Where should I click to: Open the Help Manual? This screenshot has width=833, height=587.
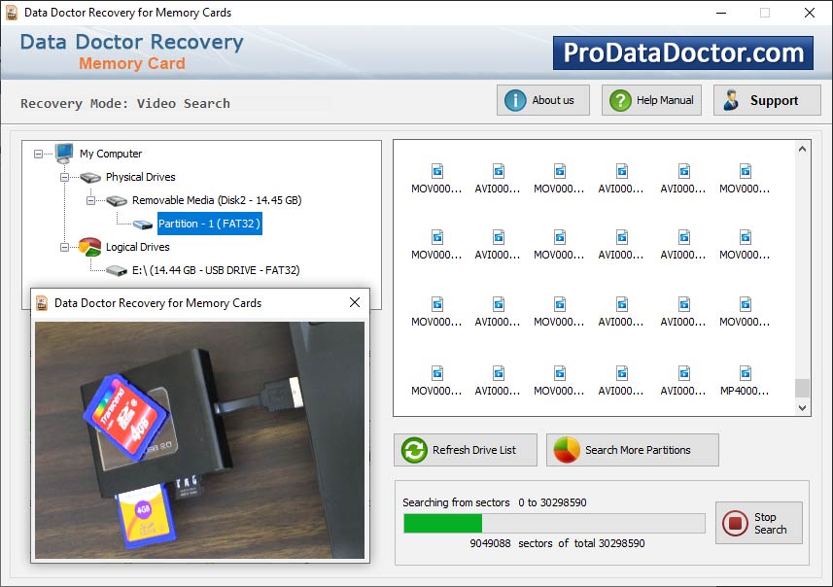[x=651, y=99]
